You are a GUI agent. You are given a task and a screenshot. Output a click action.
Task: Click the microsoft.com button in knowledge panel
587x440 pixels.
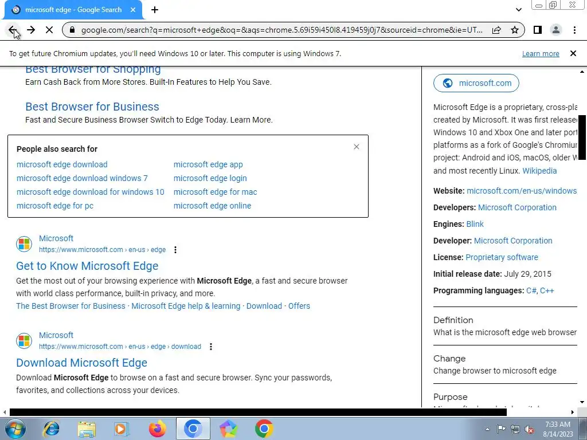pyautogui.click(x=476, y=83)
